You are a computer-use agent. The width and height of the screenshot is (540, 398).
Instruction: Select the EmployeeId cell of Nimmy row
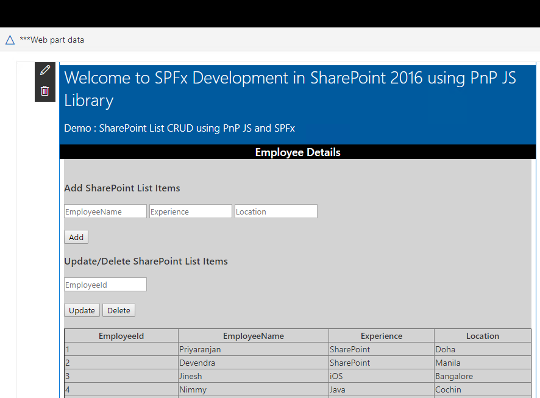point(121,389)
